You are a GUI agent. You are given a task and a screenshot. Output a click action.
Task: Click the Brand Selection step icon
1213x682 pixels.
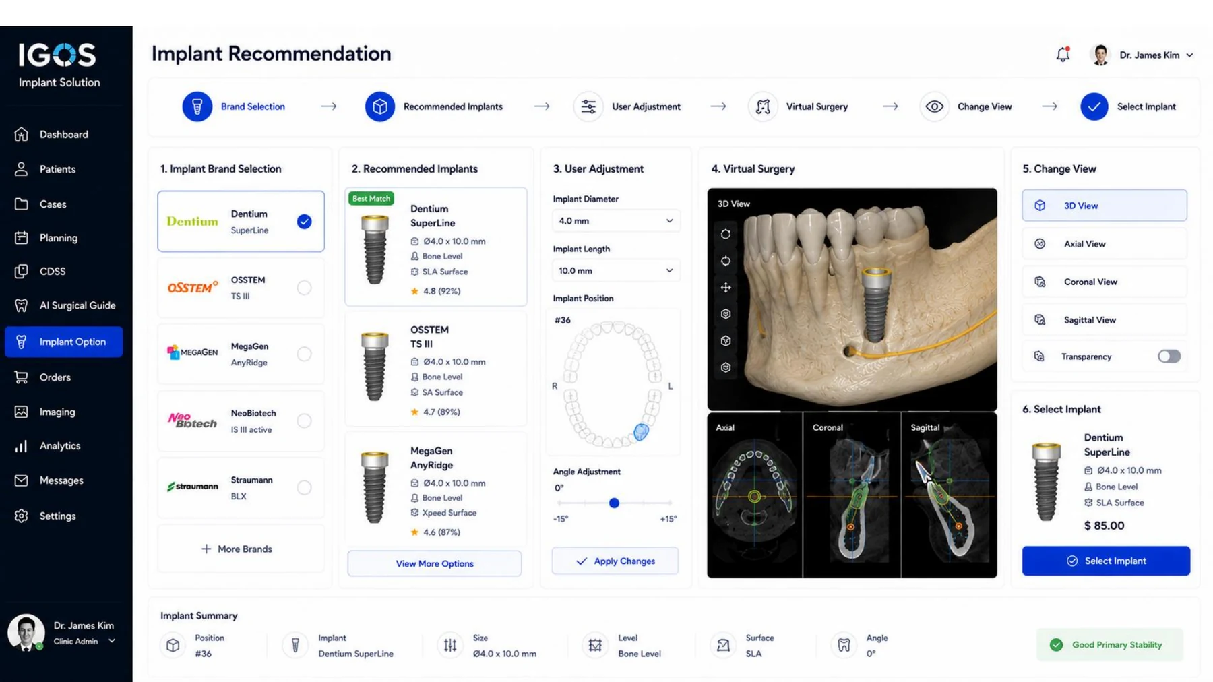pos(197,106)
